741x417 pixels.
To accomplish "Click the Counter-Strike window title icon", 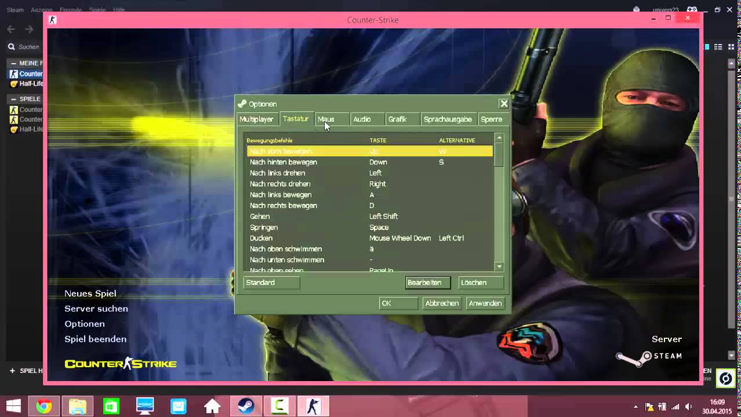I will click(x=52, y=20).
